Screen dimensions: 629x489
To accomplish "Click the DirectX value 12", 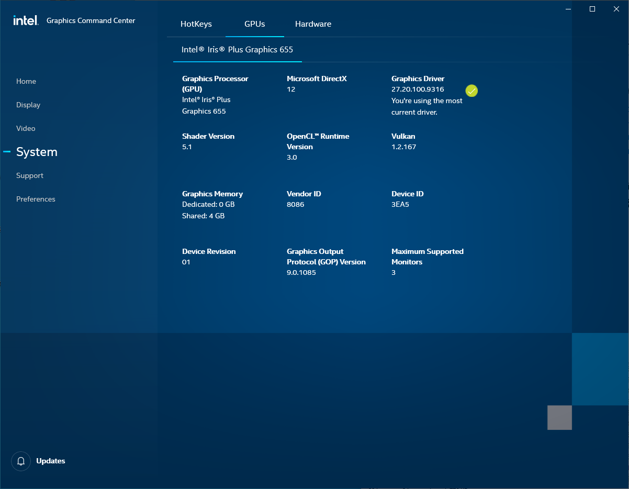I will click(x=291, y=90).
